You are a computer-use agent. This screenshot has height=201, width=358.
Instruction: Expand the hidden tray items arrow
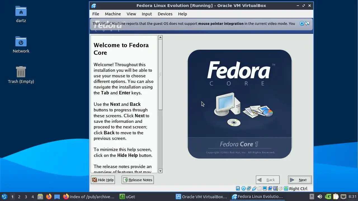(312, 197)
